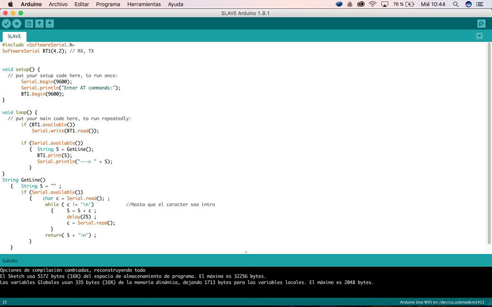Save sketch with down-arrow toolbar icon
492x307 pixels.
coord(50,24)
